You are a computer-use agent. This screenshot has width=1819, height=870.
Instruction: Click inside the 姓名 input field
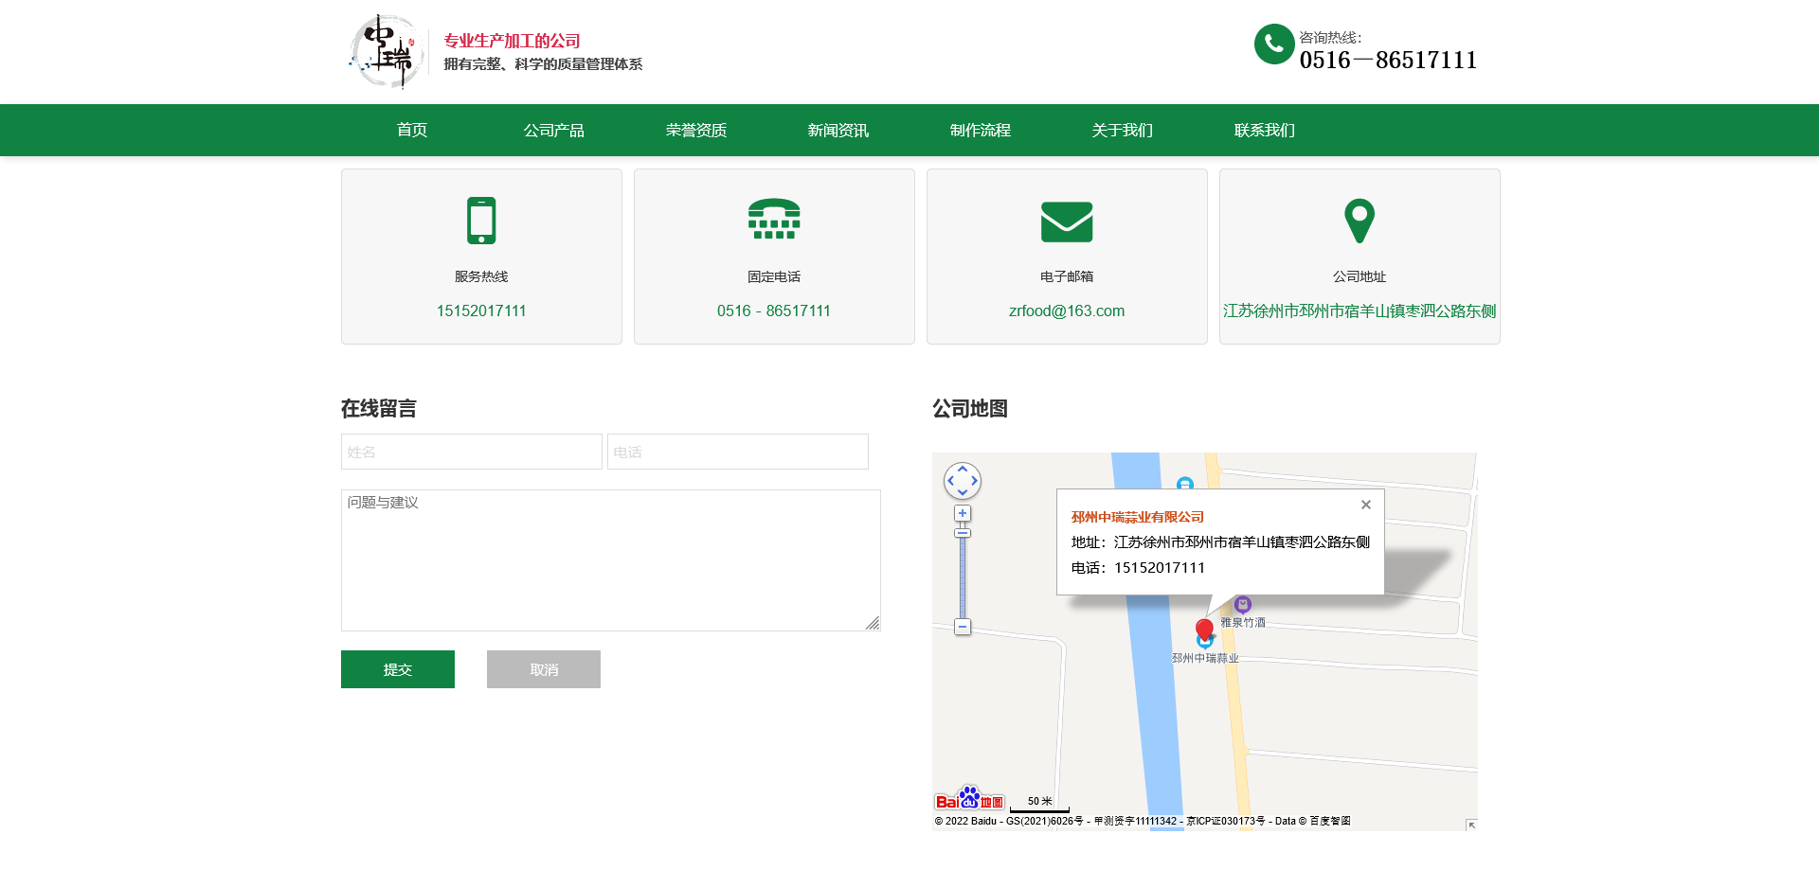tap(471, 452)
